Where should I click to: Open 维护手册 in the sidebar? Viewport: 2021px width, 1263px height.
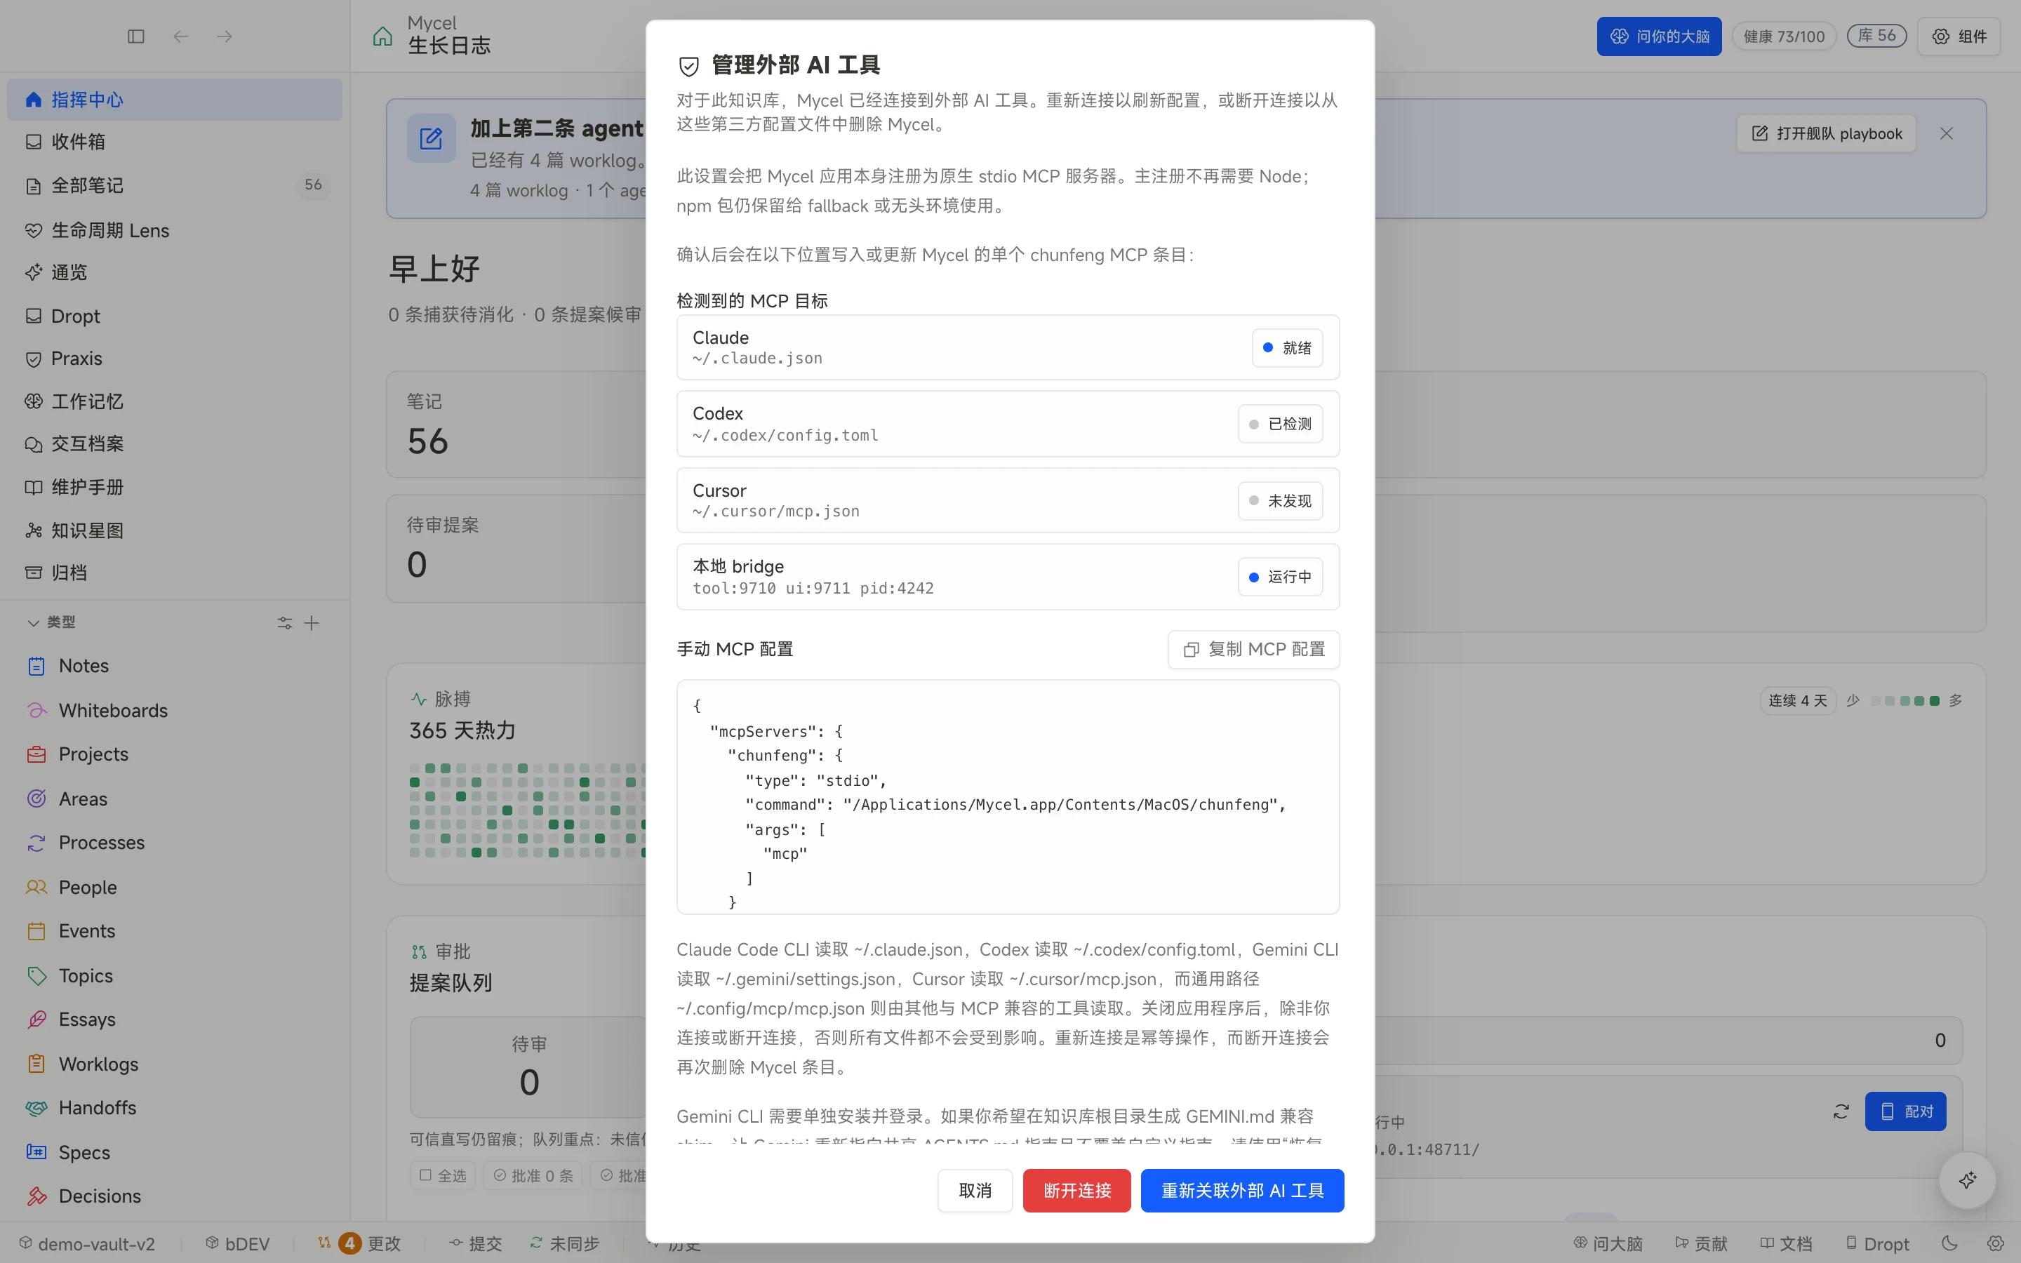(175, 487)
